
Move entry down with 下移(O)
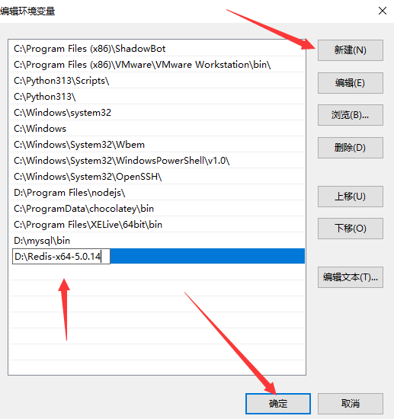coord(350,229)
